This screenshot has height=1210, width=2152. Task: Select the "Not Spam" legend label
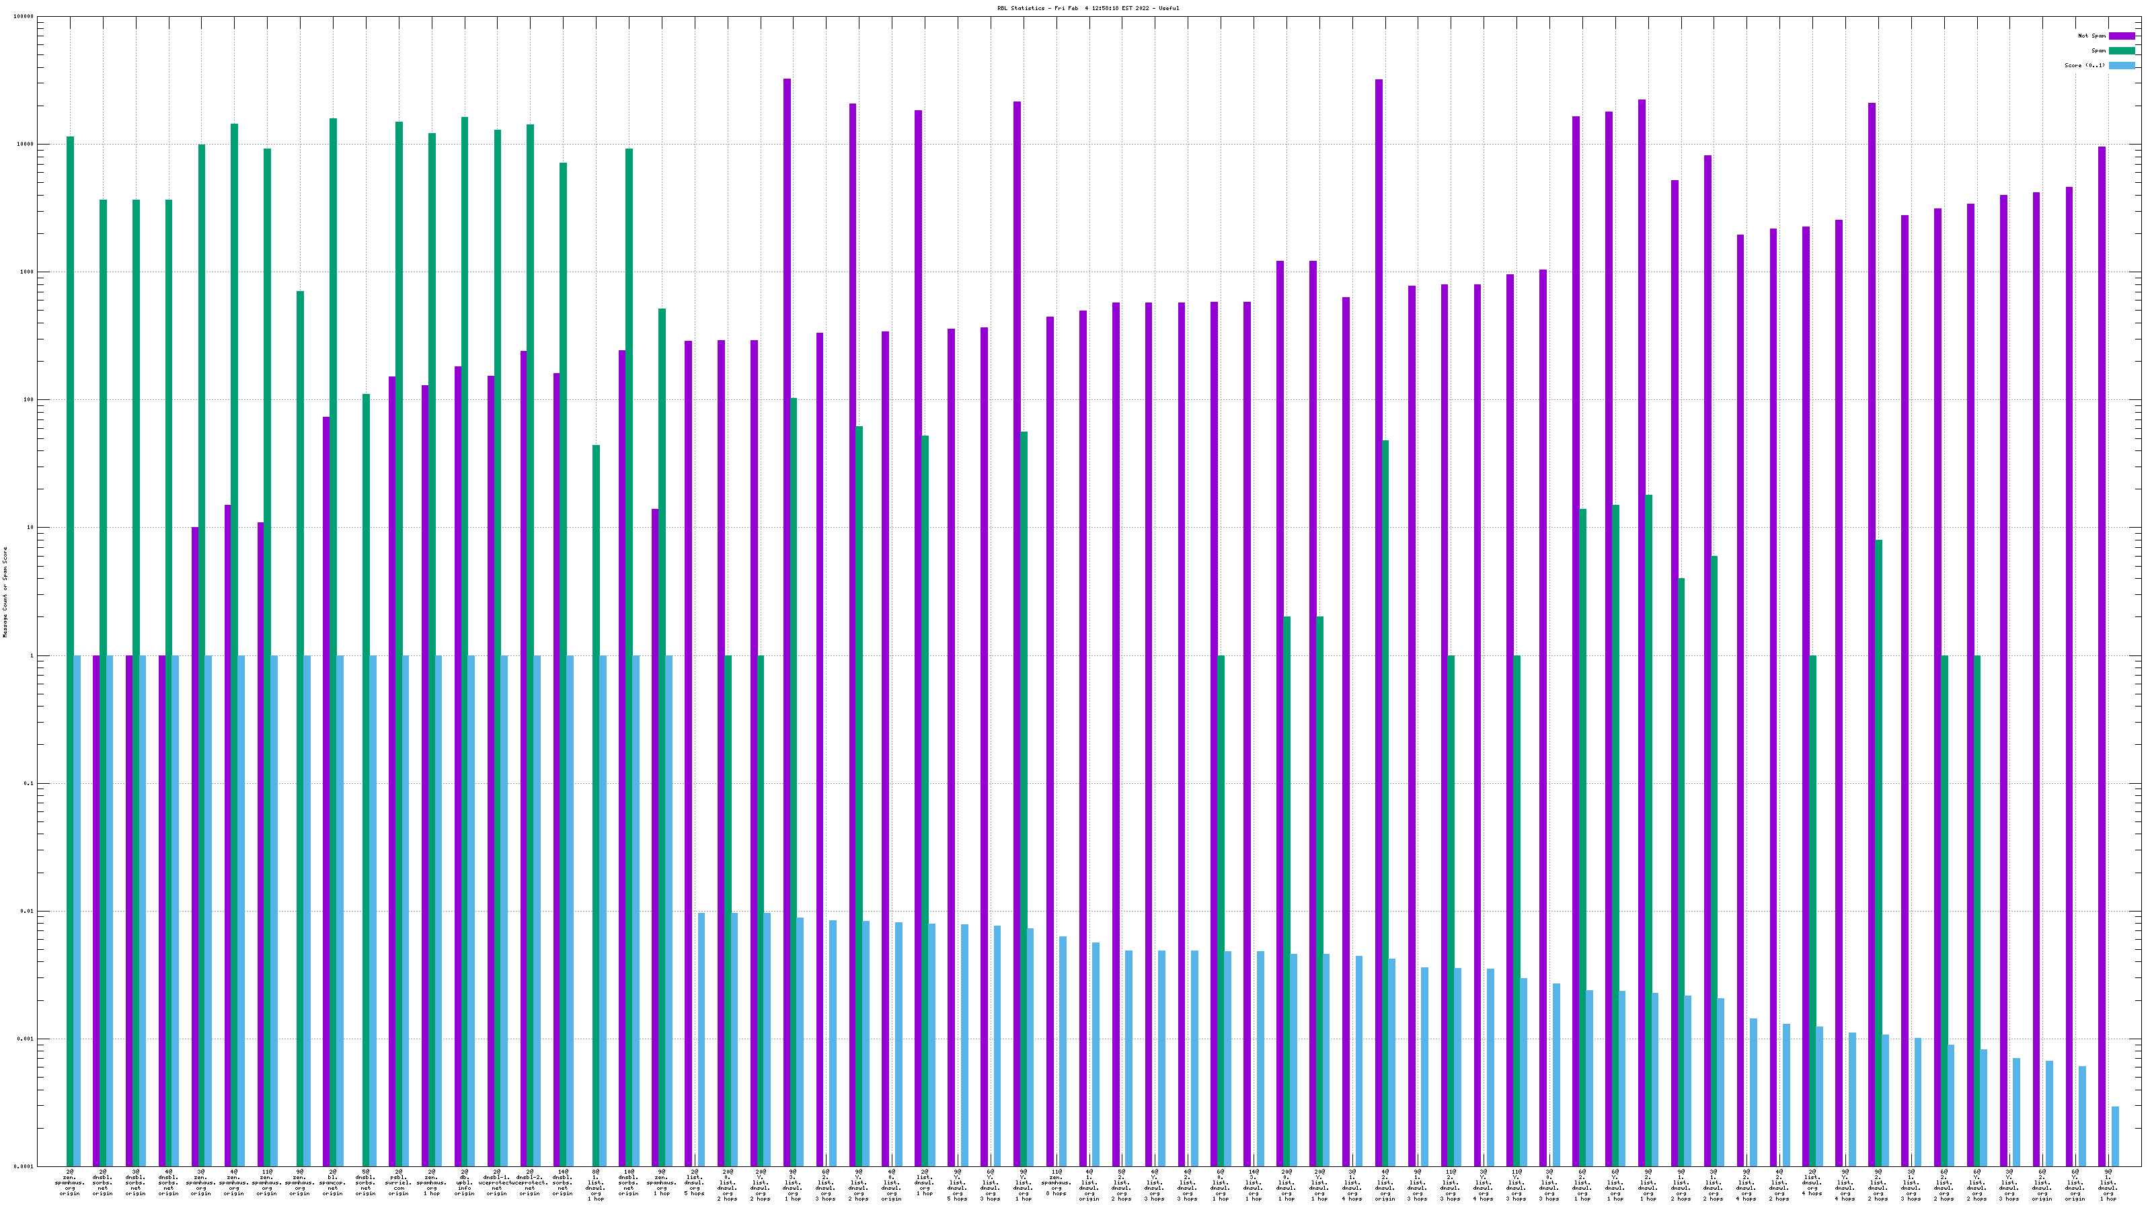pos(2092,36)
